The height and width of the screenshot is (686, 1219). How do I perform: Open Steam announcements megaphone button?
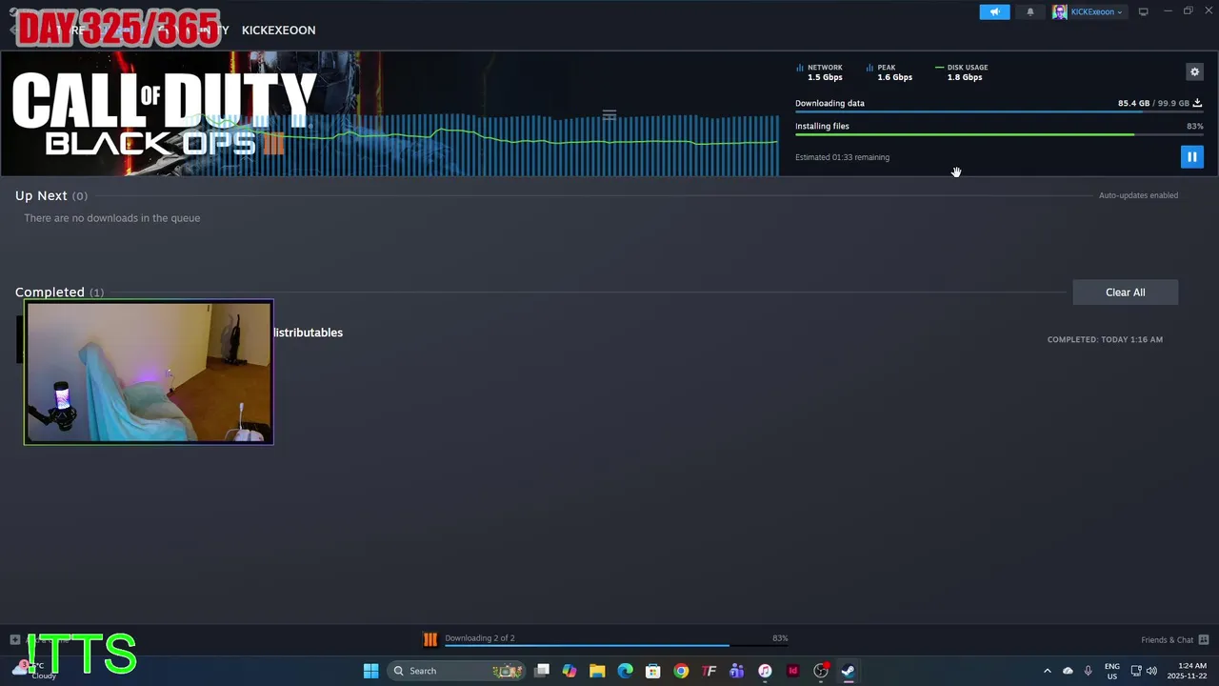[x=994, y=11]
